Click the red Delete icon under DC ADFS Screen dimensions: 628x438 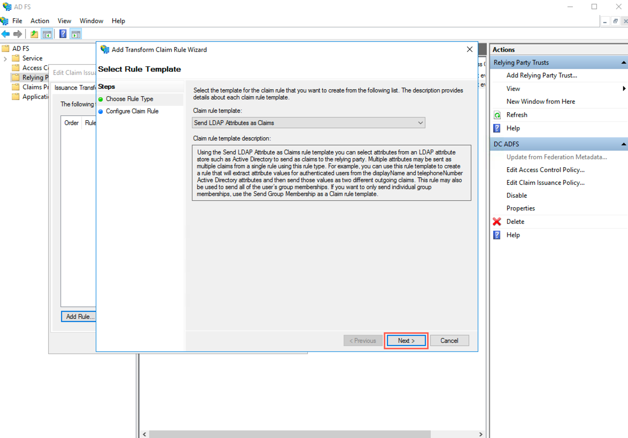[x=498, y=221]
